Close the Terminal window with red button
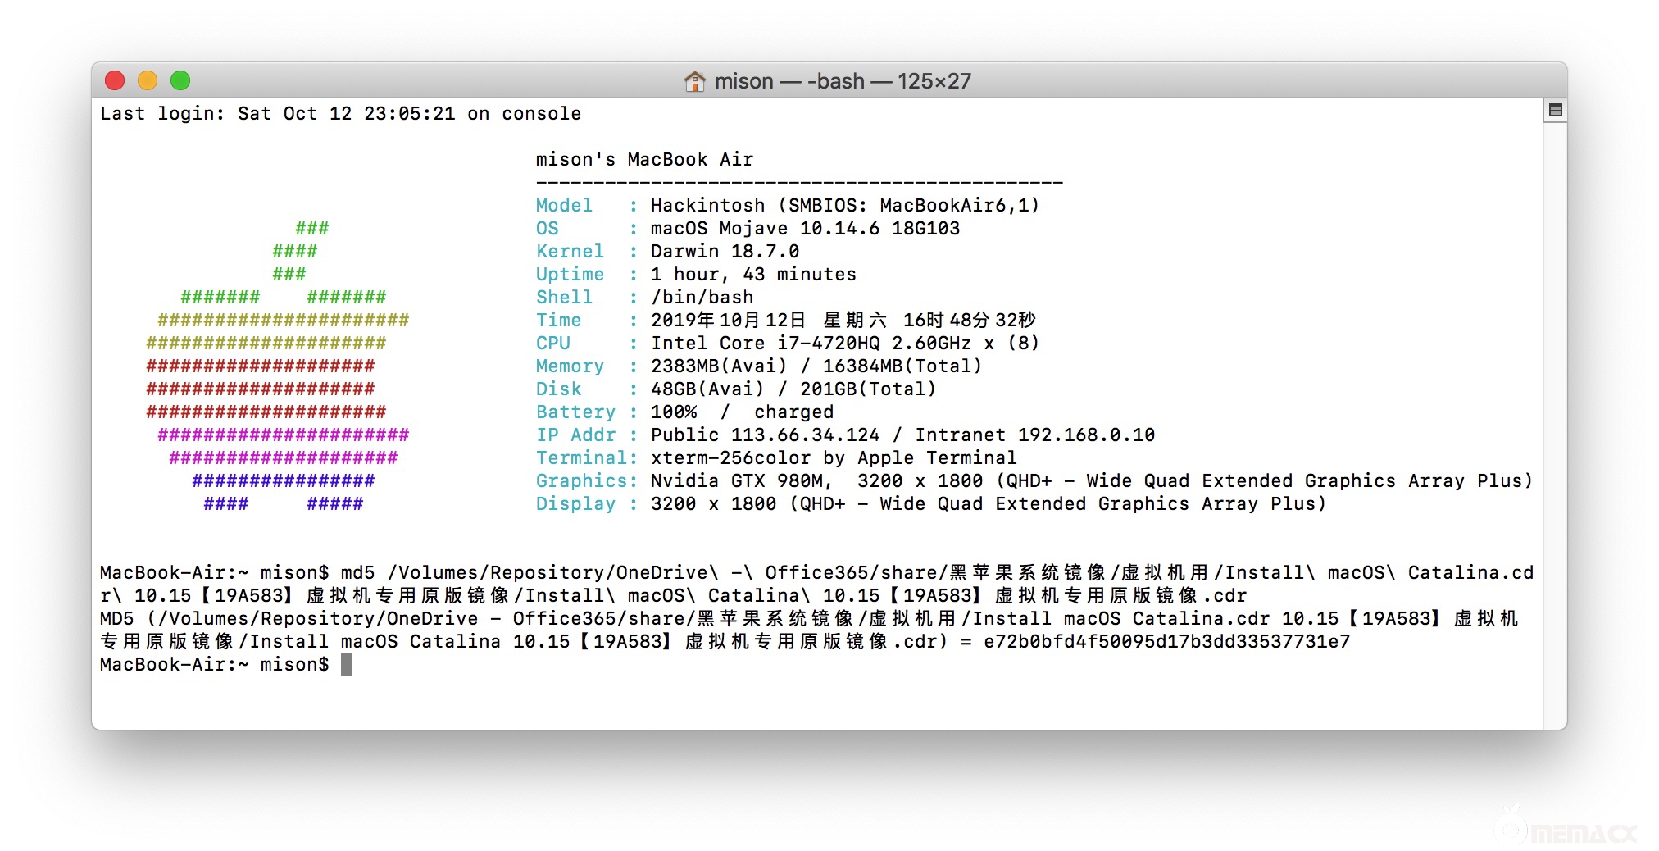The height and width of the screenshot is (851, 1659). coord(115,80)
